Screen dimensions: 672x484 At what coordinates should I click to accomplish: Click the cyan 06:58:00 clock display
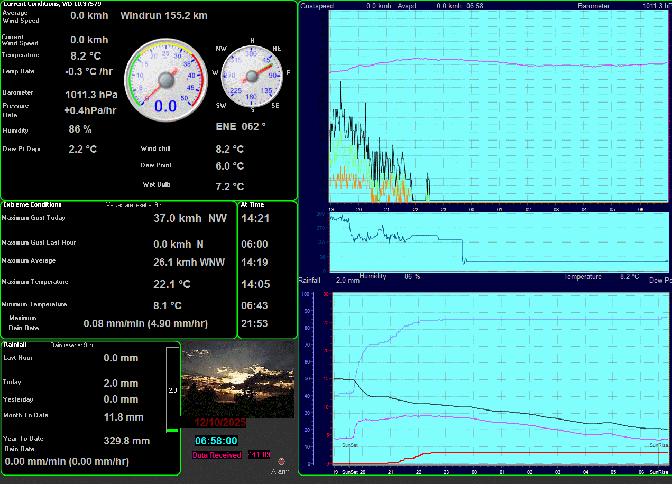coord(216,441)
